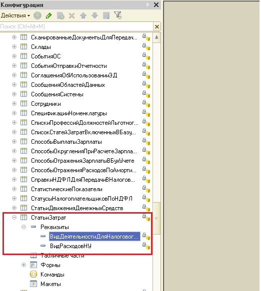Click the Move up arrow icon
Screen dimensions: 261x291
pos(83,15)
